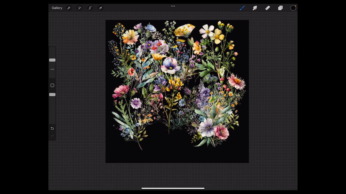Activate the Selection S-shaped tool
This screenshot has width=346, height=194.
pos(90,8)
